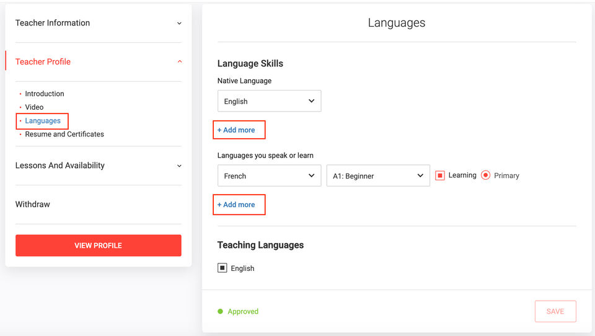
Task: Click the VIEW PROFILE button
Action: tap(99, 245)
